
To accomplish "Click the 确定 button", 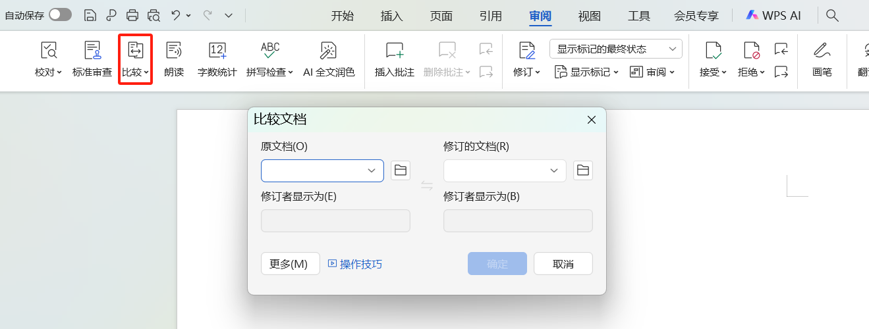I will coord(497,264).
